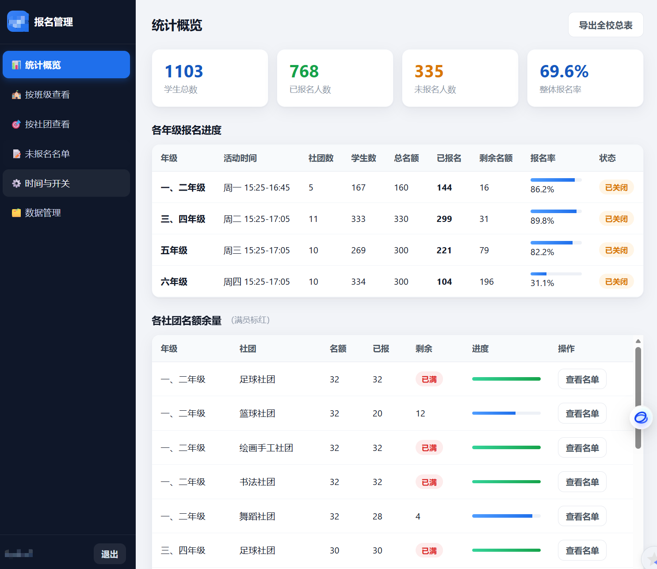View roster for 篮球社团
Image resolution: width=657 pixels, height=569 pixels.
(582, 413)
